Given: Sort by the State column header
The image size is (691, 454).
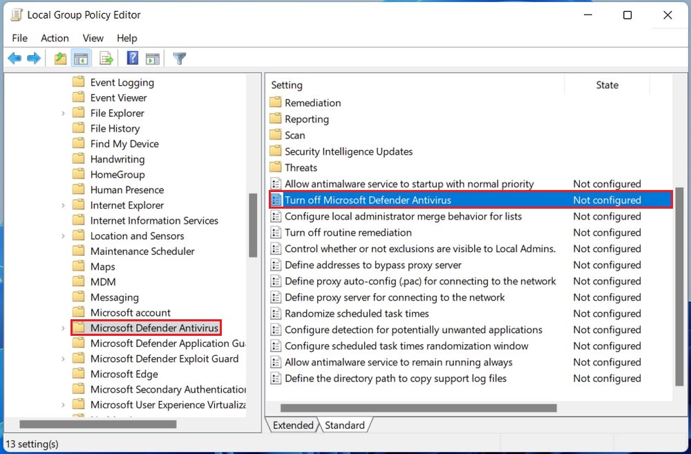Looking at the screenshot, I should click(607, 84).
